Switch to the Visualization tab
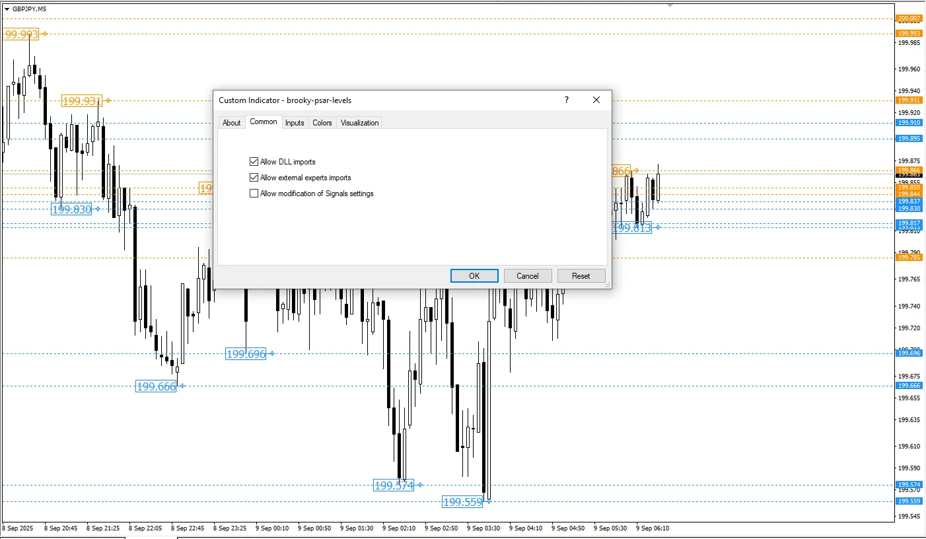This screenshot has height=539, width=926. point(360,123)
